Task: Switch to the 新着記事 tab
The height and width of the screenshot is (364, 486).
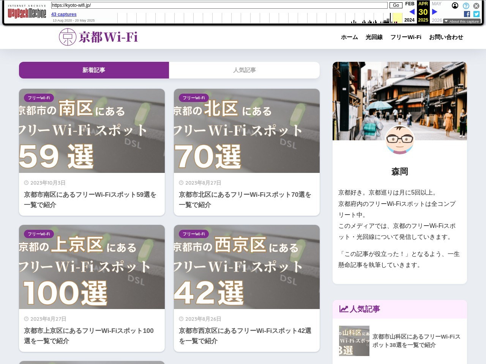Action: tap(94, 70)
